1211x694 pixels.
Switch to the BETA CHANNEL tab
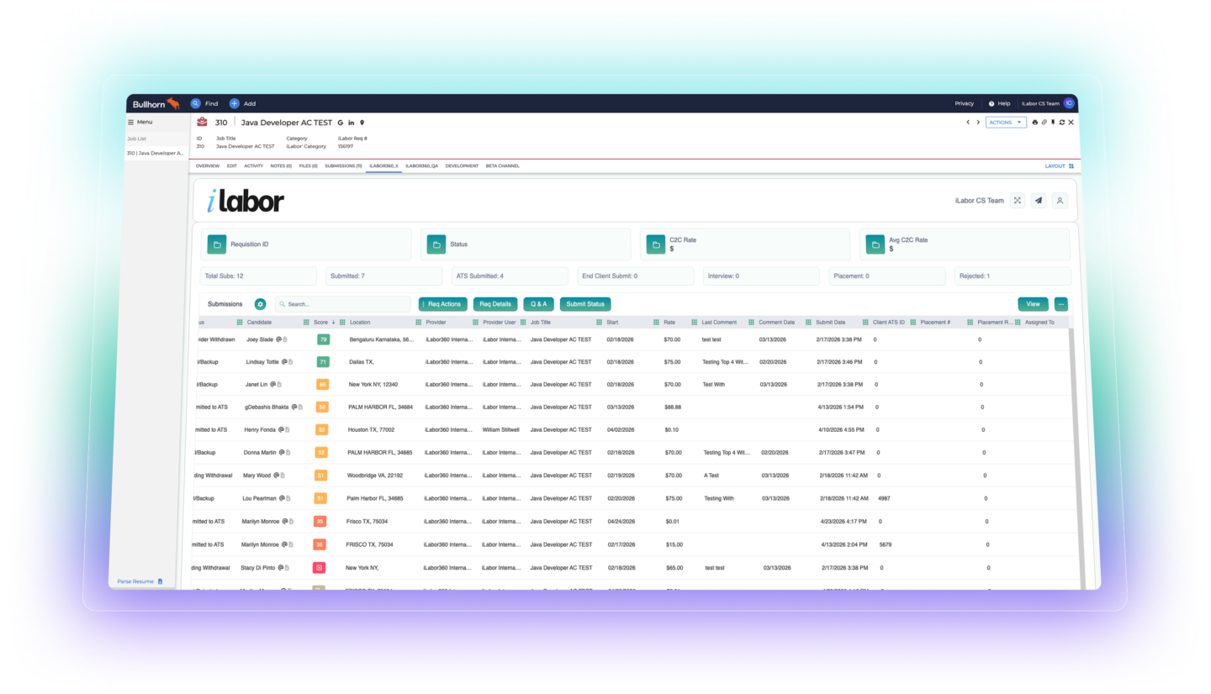503,166
